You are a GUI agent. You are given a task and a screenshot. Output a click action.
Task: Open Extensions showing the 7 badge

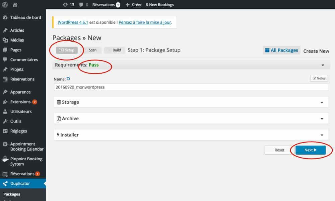pos(21,102)
